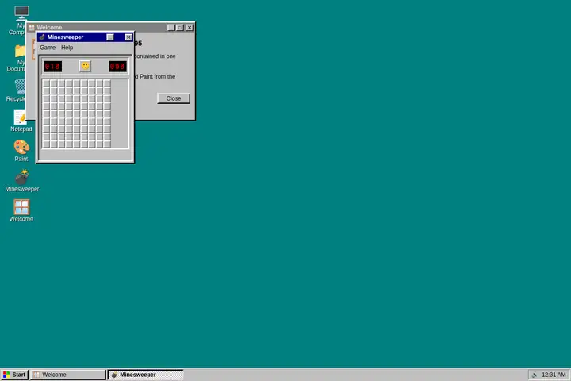Click the Minesweeper title bar text
571x381 pixels.
click(65, 37)
